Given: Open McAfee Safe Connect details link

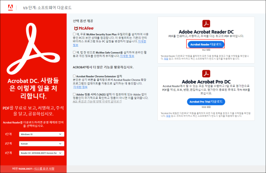Looking at the screenshot, I should (x=127, y=56).
